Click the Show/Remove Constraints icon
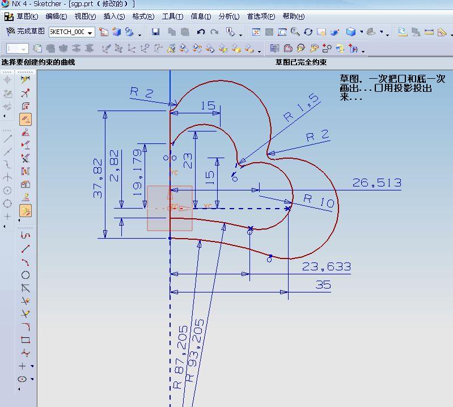The image size is (453, 407). (26, 158)
